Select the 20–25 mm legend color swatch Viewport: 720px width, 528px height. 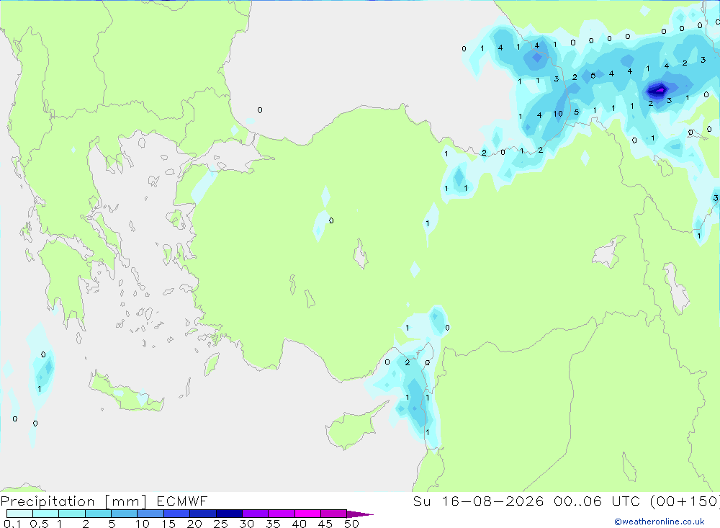pos(203,514)
